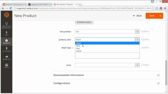Save the new product
The image size is (168, 94).
152,16
